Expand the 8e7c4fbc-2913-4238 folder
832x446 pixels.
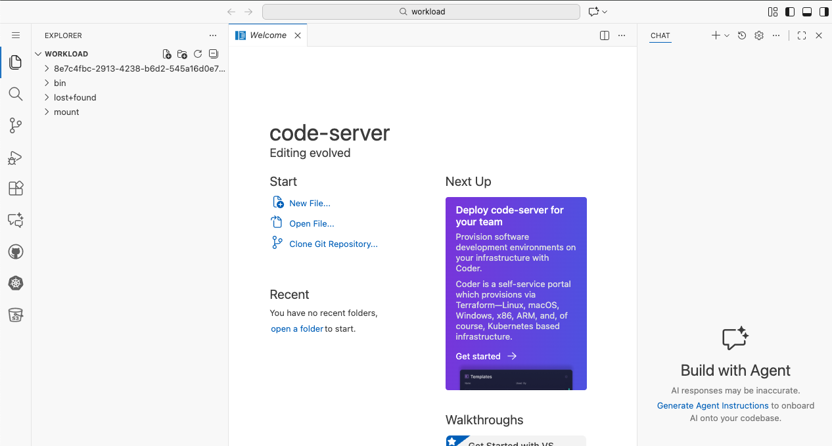(x=47, y=68)
